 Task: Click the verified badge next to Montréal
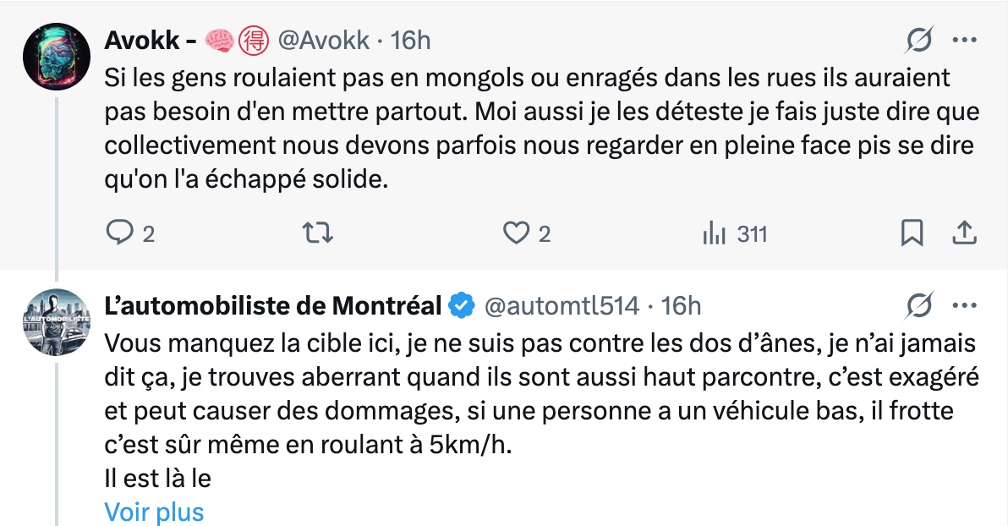click(461, 306)
